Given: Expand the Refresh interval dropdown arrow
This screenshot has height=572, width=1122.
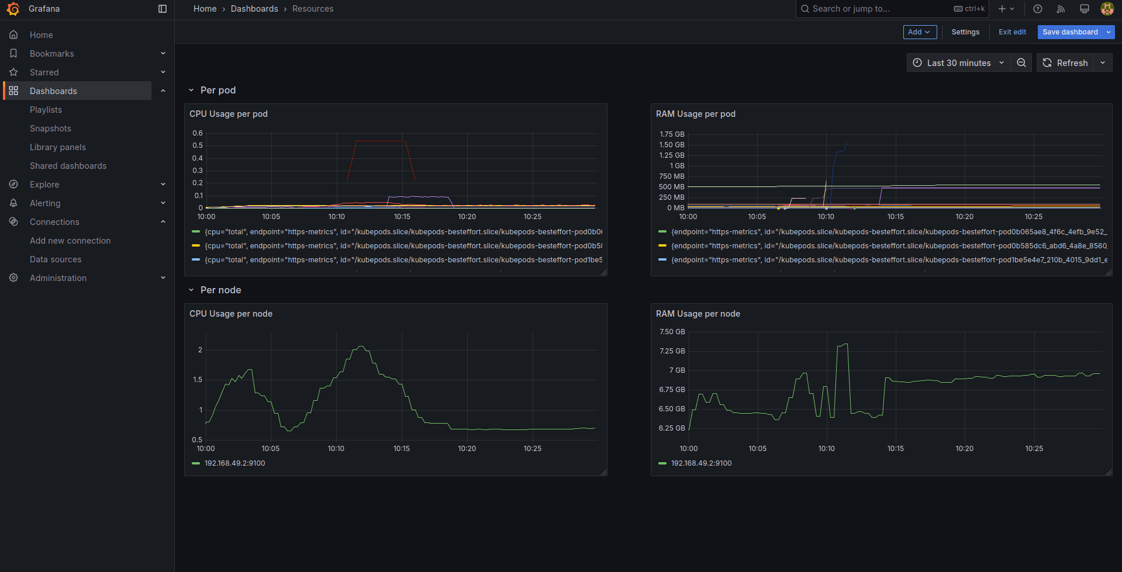Looking at the screenshot, I should [x=1103, y=63].
